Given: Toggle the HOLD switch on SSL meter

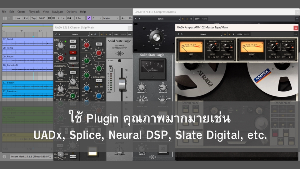Looking at the screenshot, I should click(x=111, y=69).
